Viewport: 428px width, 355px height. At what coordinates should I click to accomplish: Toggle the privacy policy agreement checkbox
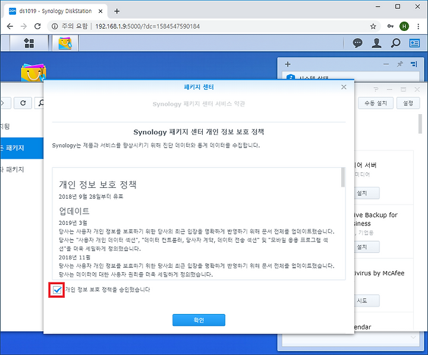coord(57,290)
